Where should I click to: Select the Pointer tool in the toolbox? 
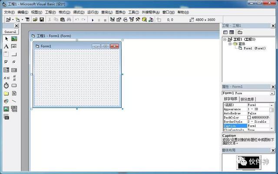tap(7, 39)
